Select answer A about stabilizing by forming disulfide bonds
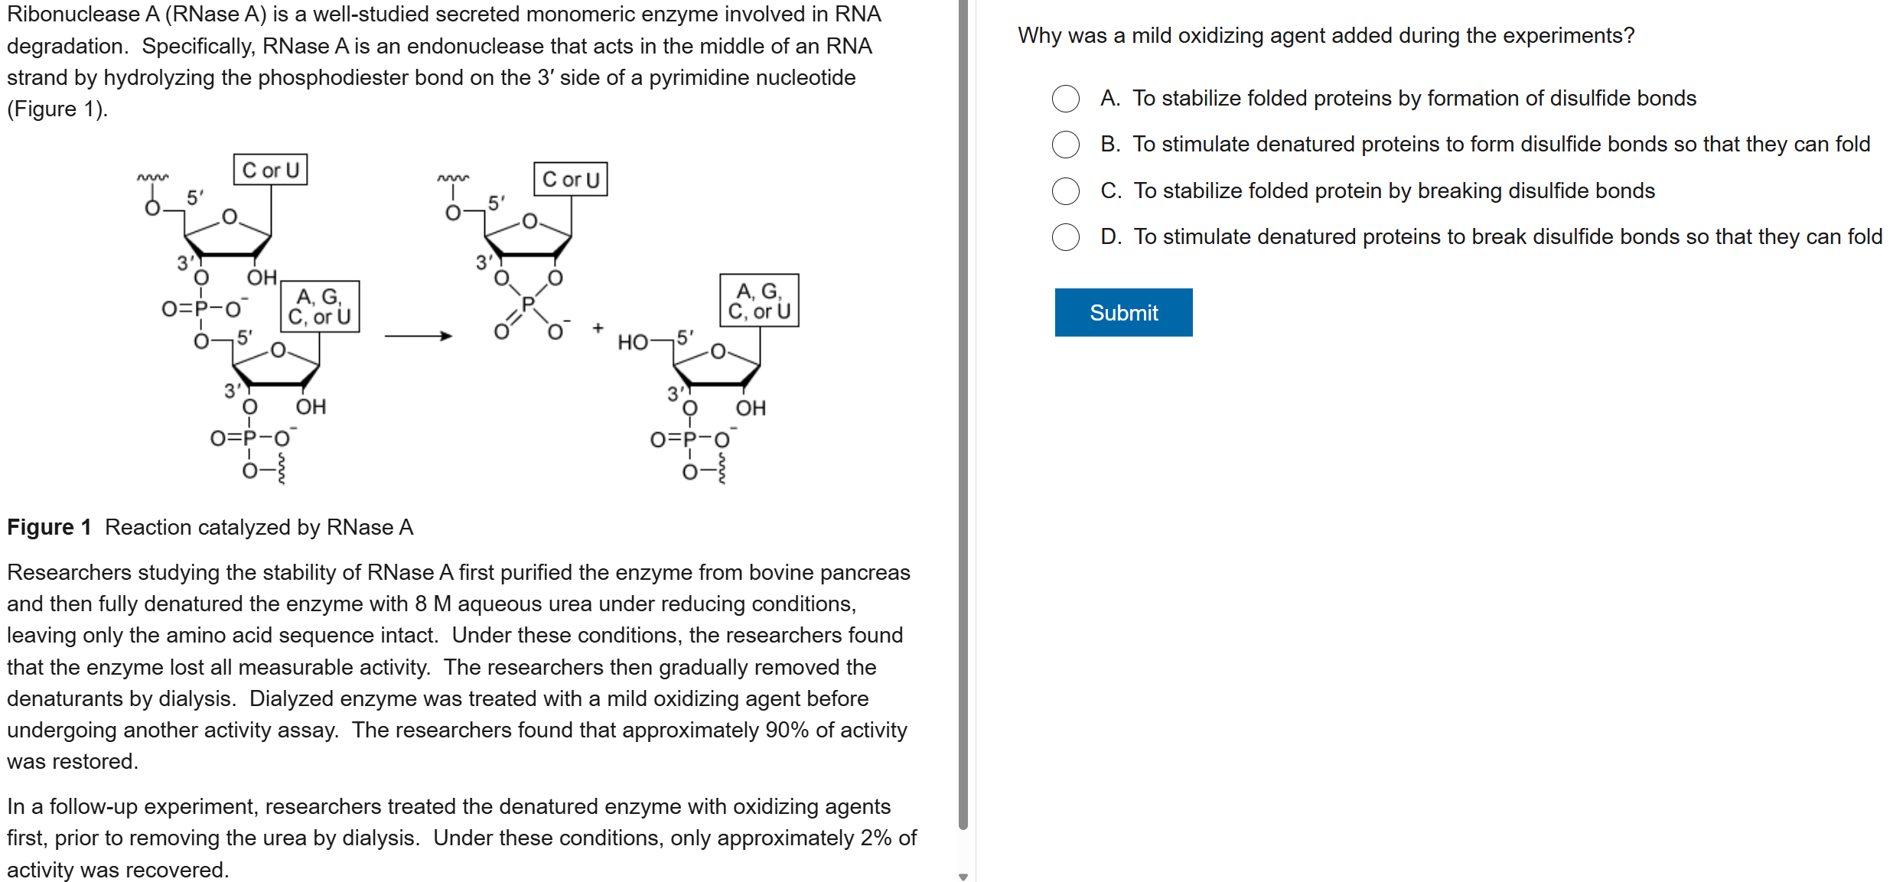The image size is (1893, 882). click(1065, 99)
